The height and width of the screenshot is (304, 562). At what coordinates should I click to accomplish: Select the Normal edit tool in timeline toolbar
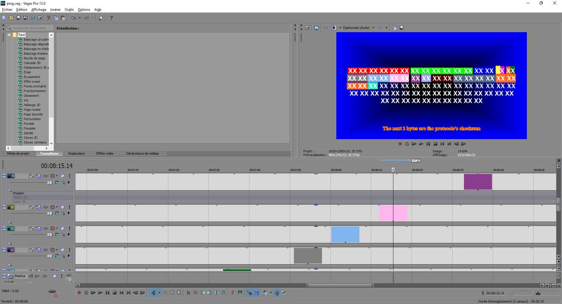tap(153, 292)
